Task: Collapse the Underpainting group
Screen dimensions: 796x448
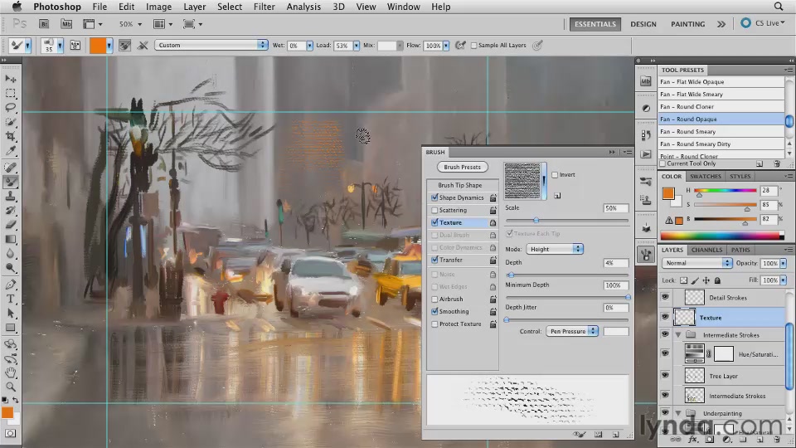Action: tap(678, 413)
